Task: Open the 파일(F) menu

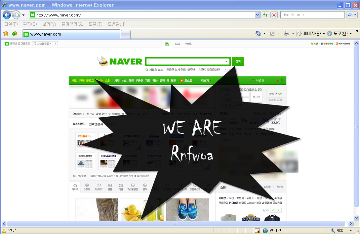Action: tap(11, 24)
